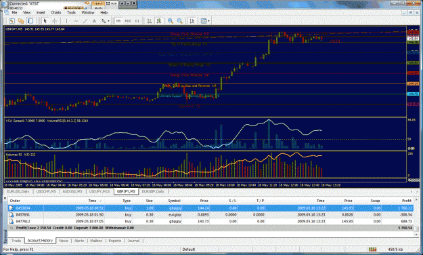Open the Insert menu
The width and height of the screenshot is (423, 255).
41,12
